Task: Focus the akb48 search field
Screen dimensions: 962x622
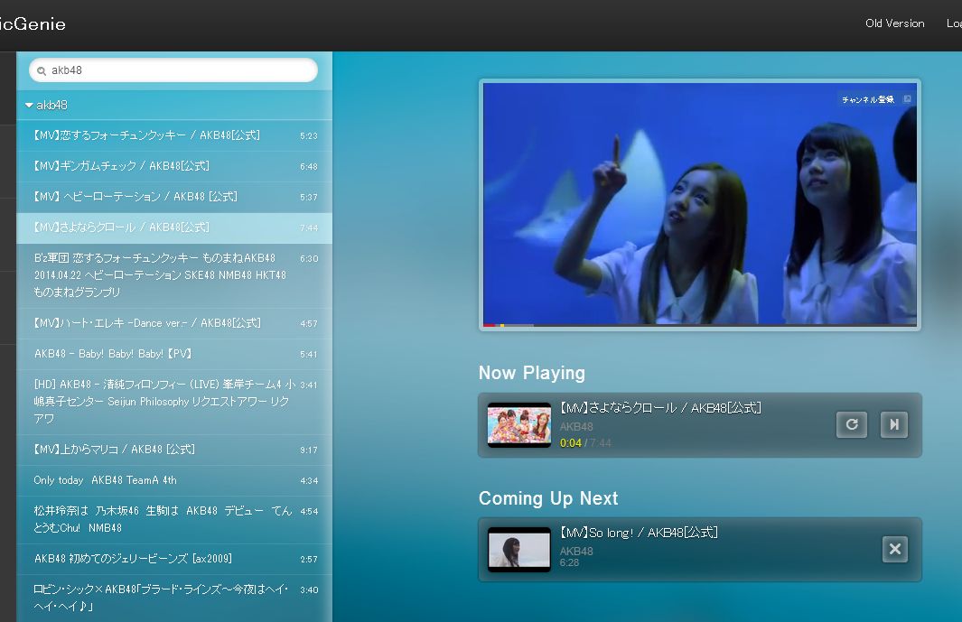Action: pos(173,70)
